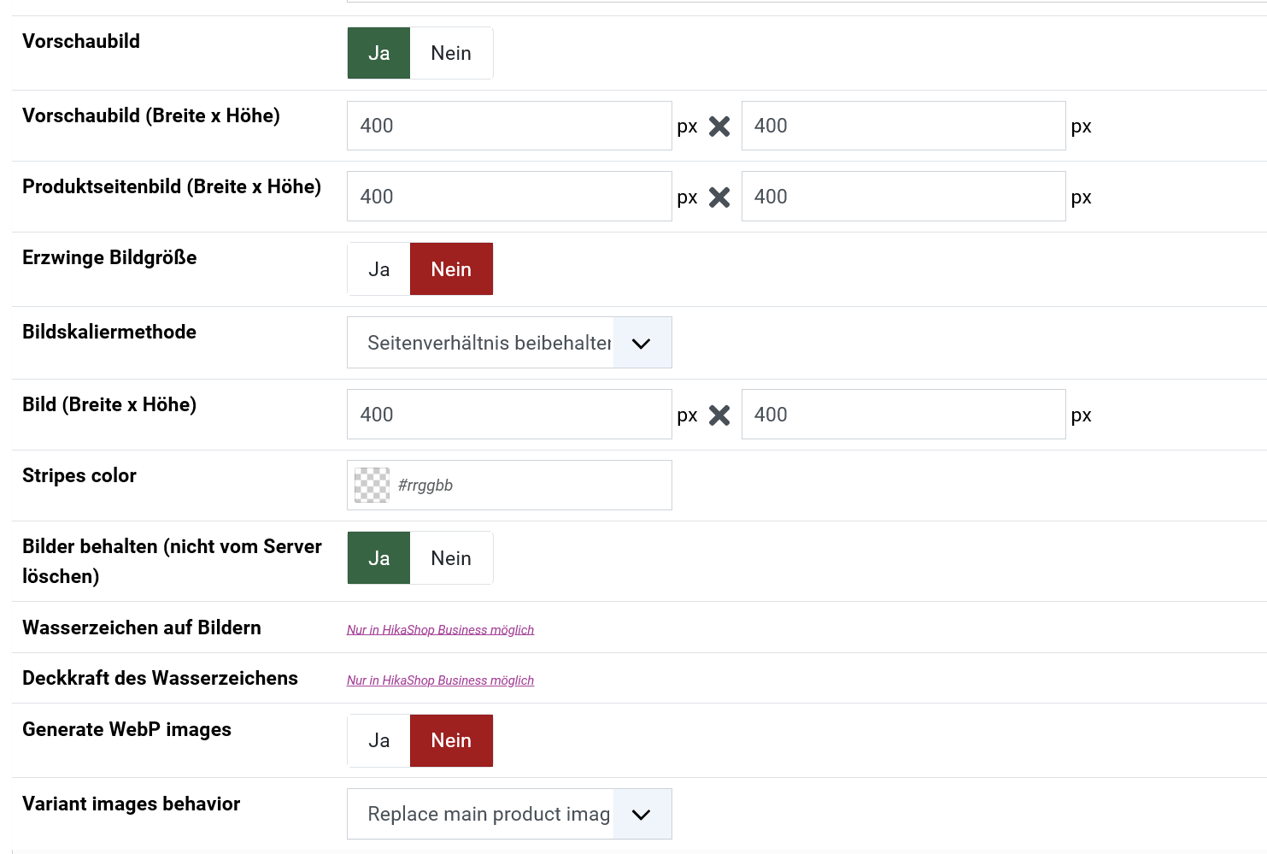
Task: Click the X icon in Bild size row
Action: pos(719,415)
